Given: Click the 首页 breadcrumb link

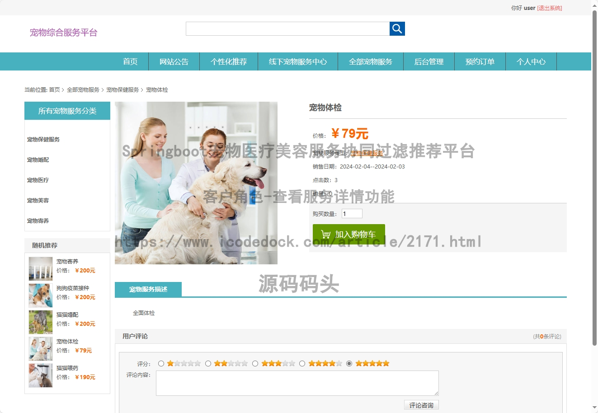Looking at the screenshot, I should pyautogui.click(x=54, y=90).
